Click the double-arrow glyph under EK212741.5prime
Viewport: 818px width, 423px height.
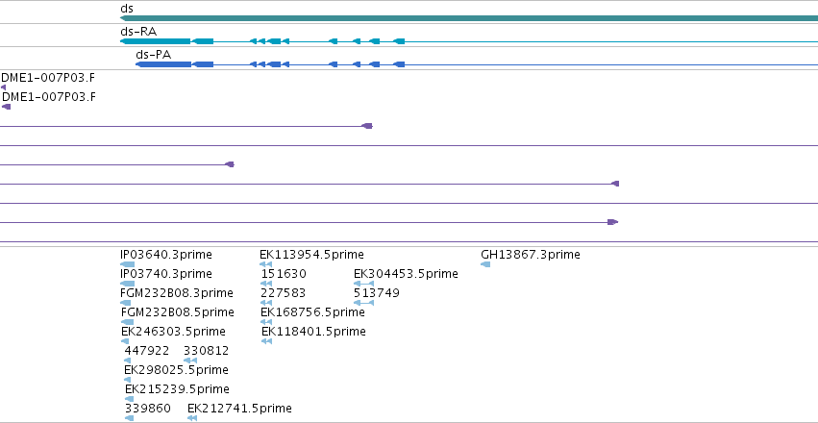tap(192, 418)
